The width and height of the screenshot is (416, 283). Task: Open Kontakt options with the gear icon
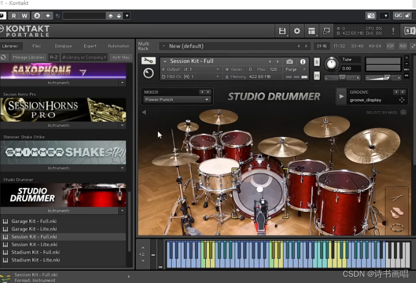coord(297,31)
